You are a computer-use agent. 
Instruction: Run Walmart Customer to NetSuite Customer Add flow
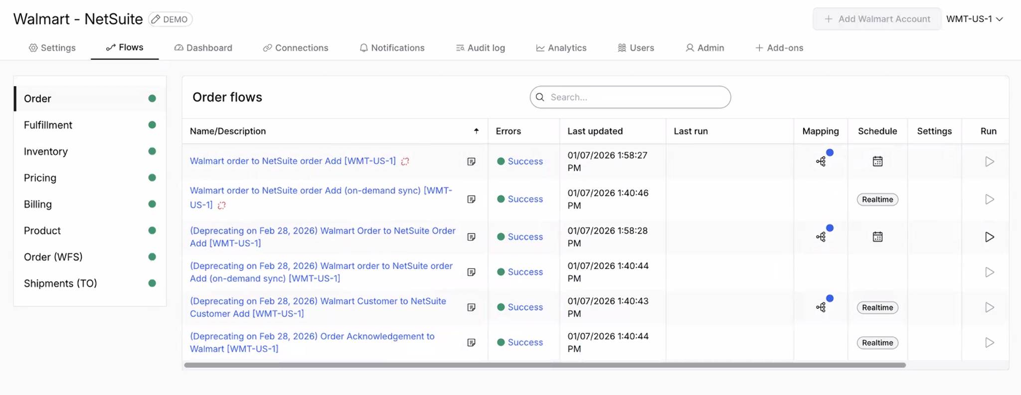(990, 307)
